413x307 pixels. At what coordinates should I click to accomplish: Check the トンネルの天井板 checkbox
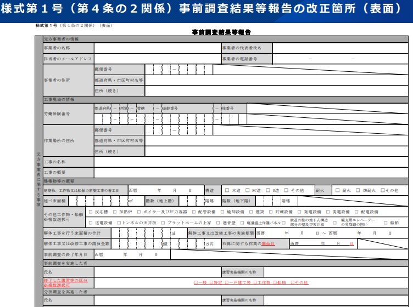coord(118,223)
